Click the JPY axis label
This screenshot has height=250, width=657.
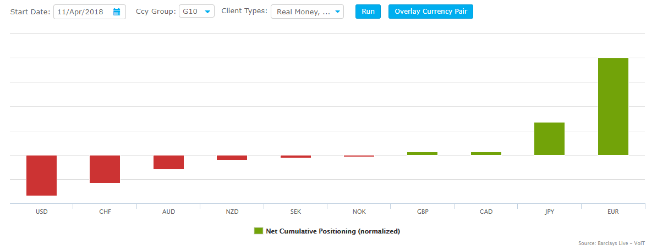(549, 212)
